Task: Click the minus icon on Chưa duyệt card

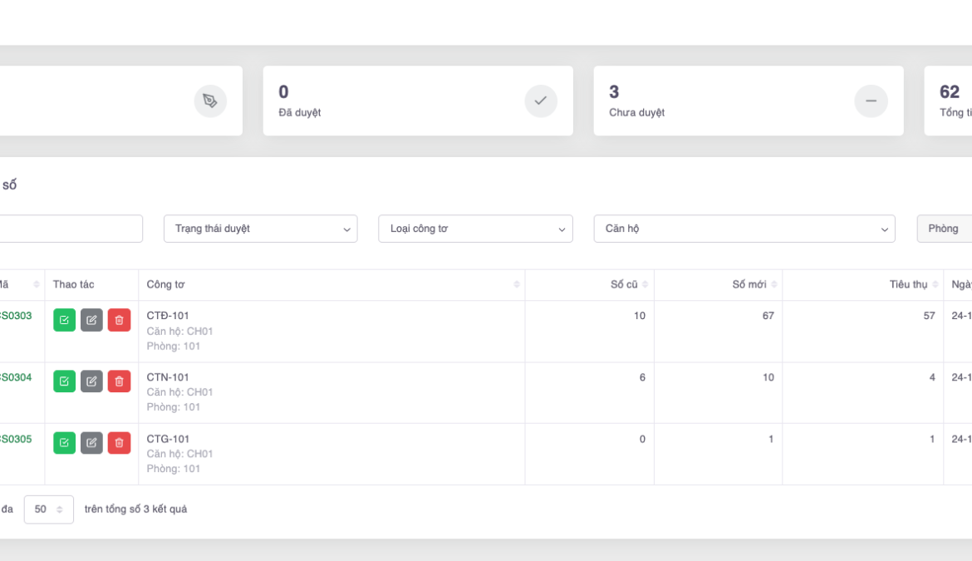Action: [x=871, y=101]
